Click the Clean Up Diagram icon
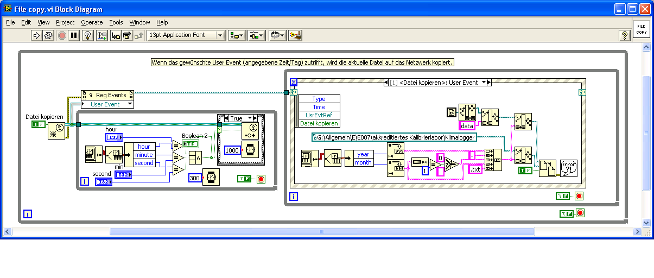The width and height of the screenshot is (654, 278). [x=295, y=35]
